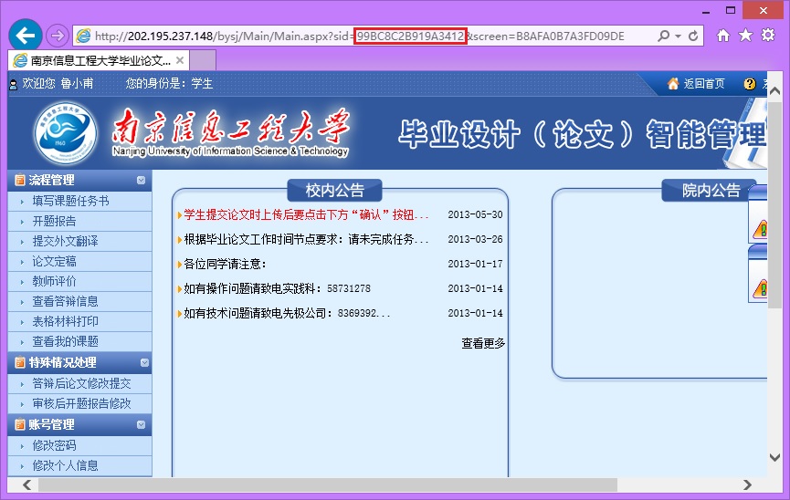Click the vertical scrollbar up arrow
Image resolution: width=790 pixels, height=500 pixels.
(x=774, y=91)
